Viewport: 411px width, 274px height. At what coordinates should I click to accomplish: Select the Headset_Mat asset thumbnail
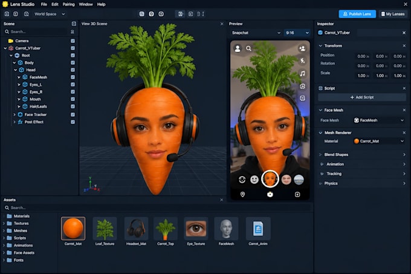pyautogui.click(x=137, y=229)
